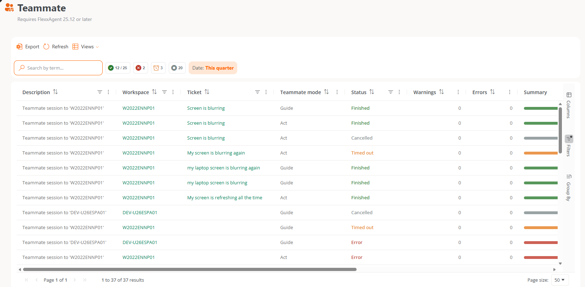The image size is (585, 287).
Task: Open filter icon on Description column
Action: pos(100,92)
